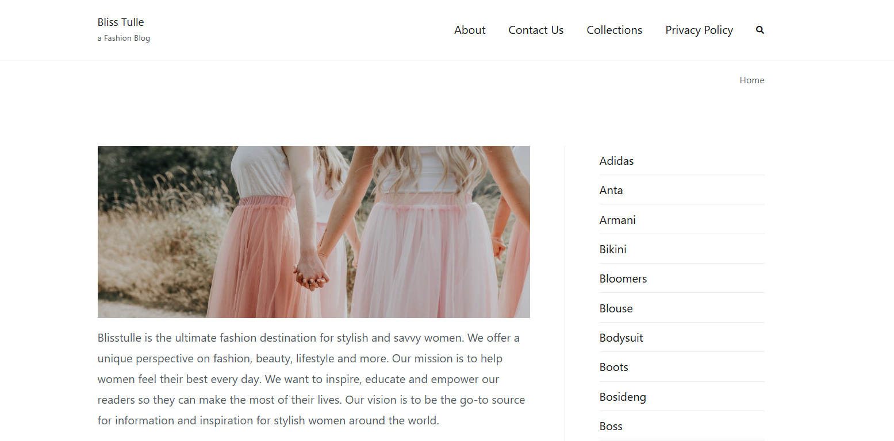Screen dimensions: 894x441
Task: Select the Blouse category
Action: pyautogui.click(x=616, y=308)
